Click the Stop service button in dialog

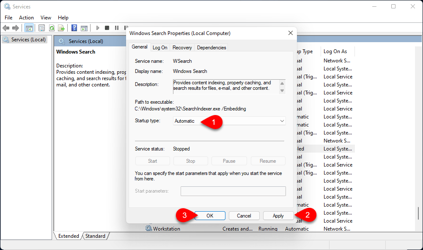click(190, 161)
